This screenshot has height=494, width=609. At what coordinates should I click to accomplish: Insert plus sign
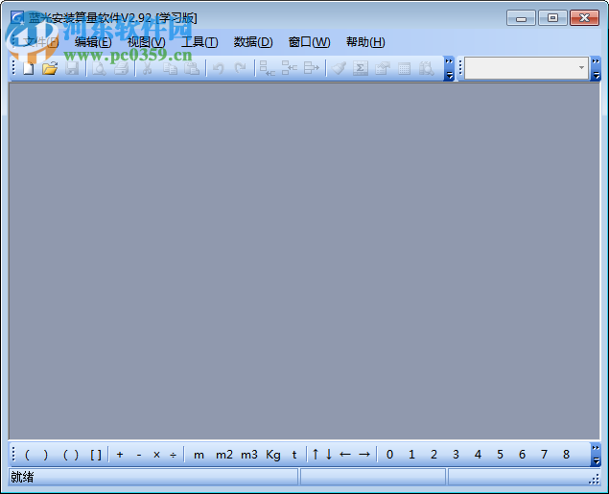[x=120, y=455]
